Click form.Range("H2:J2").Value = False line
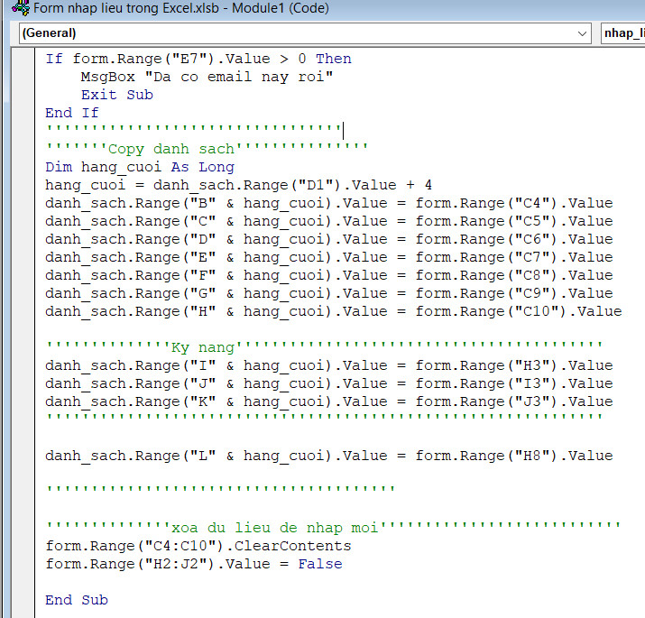The height and width of the screenshot is (618, 645). pos(194,564)
